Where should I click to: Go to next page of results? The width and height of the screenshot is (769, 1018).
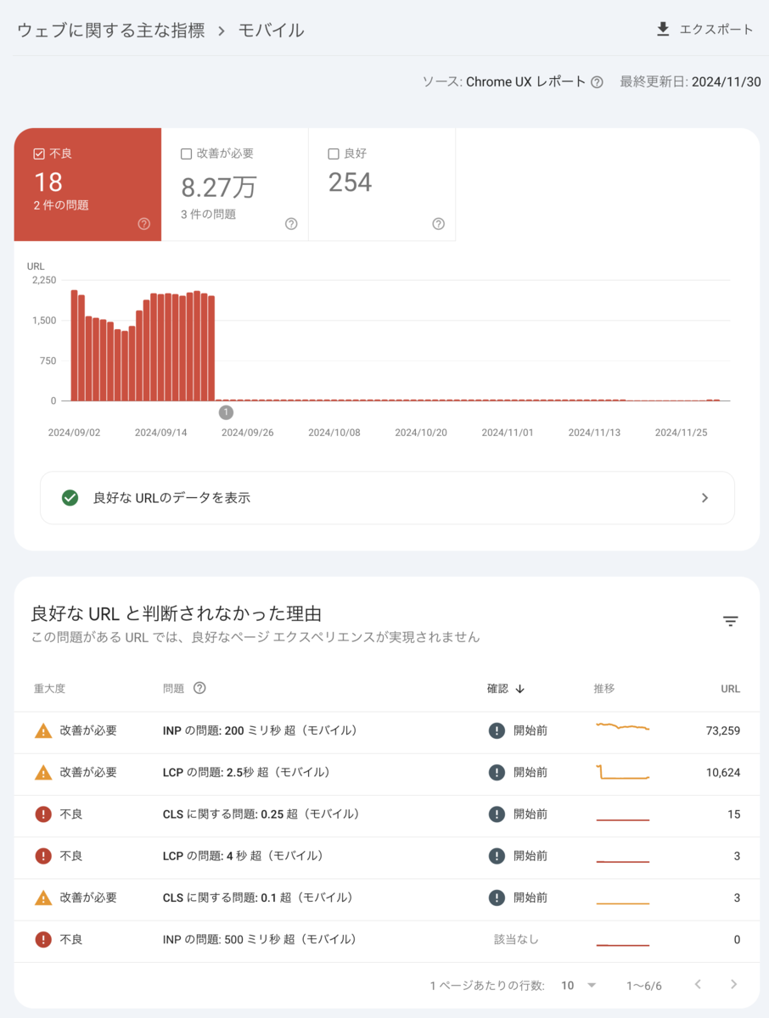point(733,985)
